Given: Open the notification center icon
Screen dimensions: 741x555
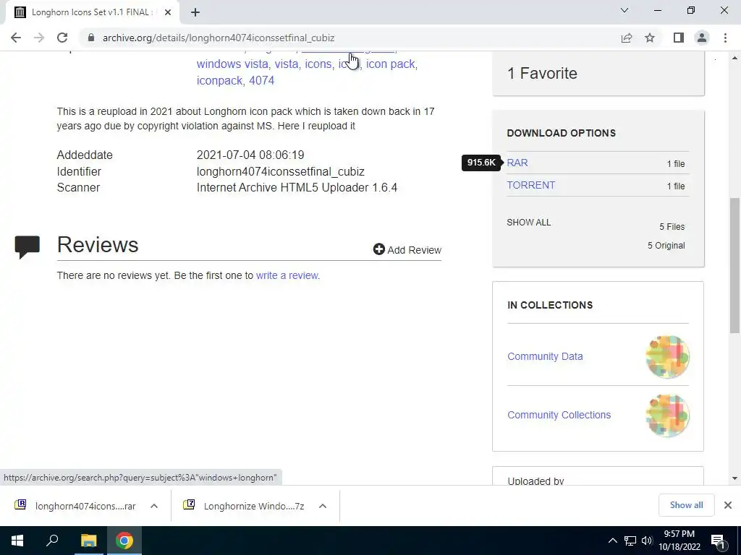Looking at the screenshot, I should 718,541.
